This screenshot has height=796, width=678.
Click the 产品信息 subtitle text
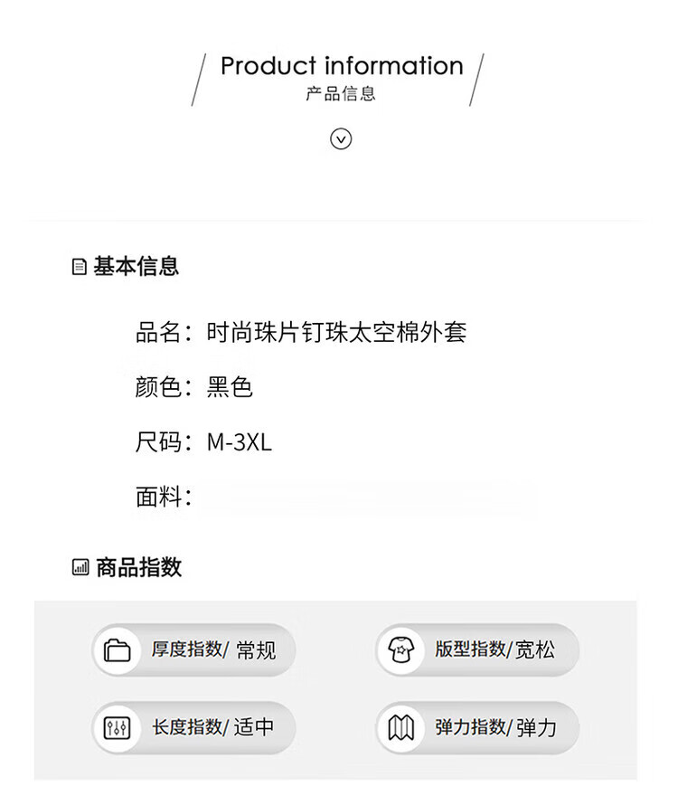(x=341, y=93)
